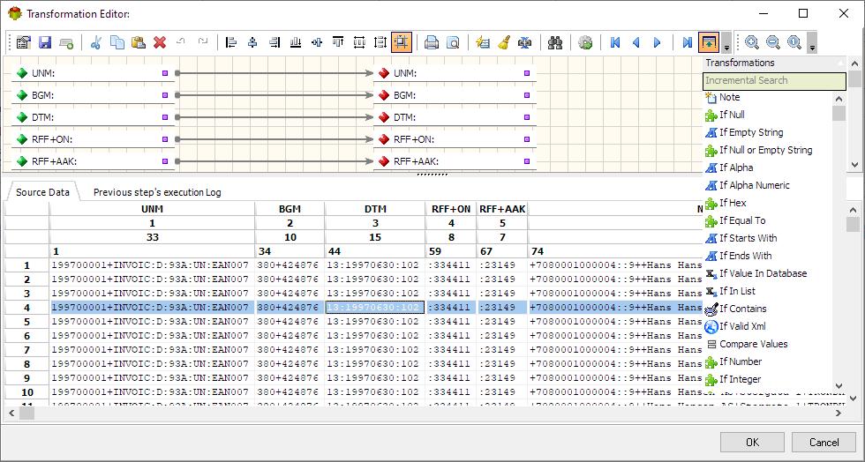Redo action arrow icon
865x462 pixels.
(202, 41)
